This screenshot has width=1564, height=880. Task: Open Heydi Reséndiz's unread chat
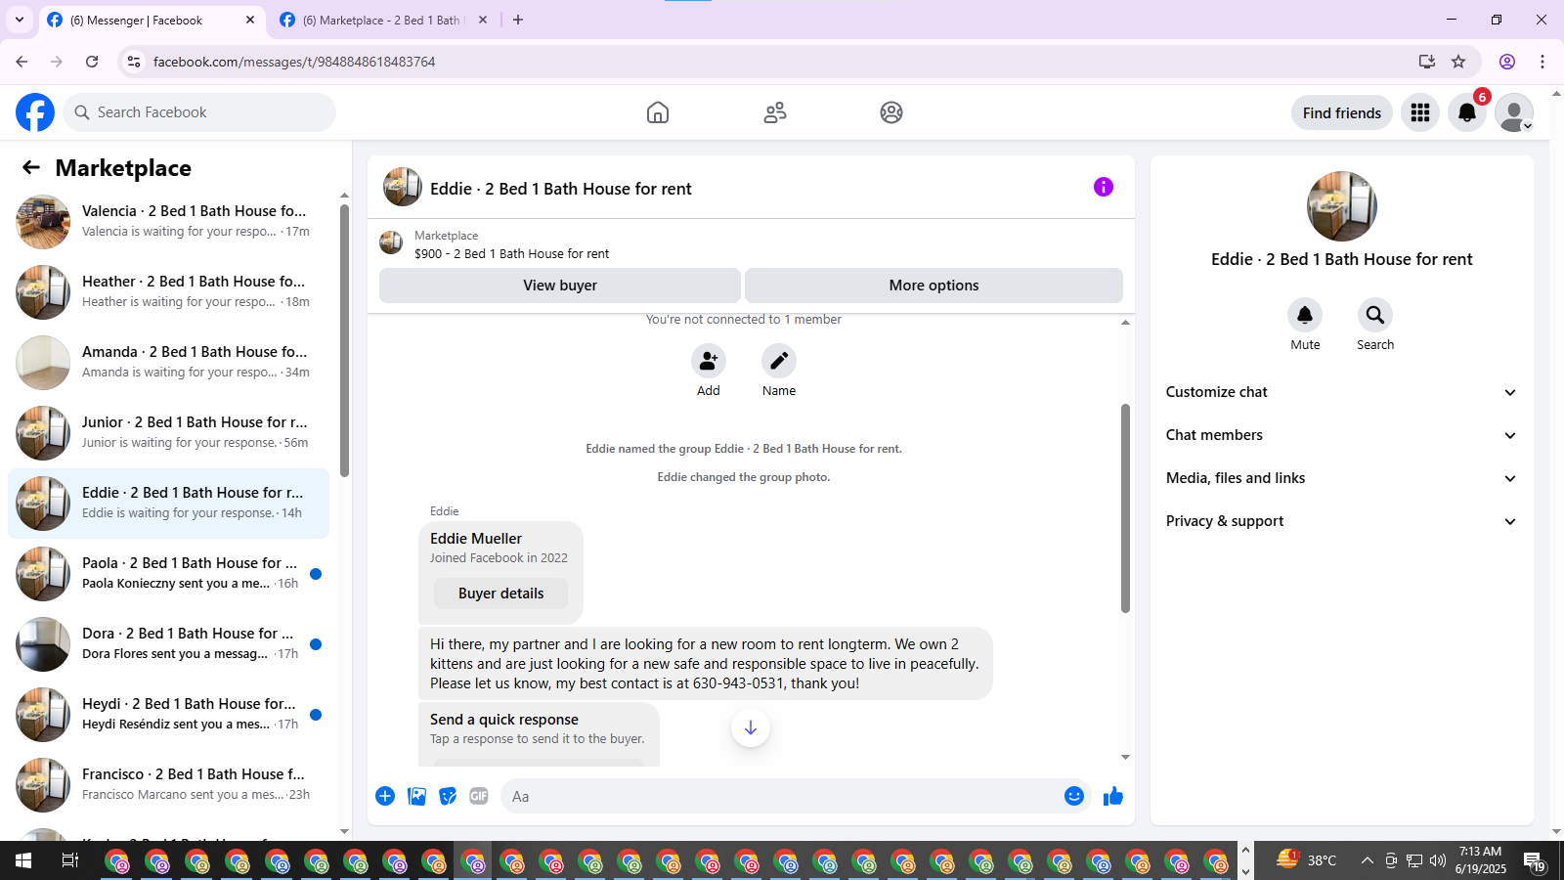pyautogui.click(x=168, y=715)
